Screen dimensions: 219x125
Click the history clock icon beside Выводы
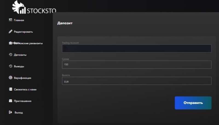[10, 66]
